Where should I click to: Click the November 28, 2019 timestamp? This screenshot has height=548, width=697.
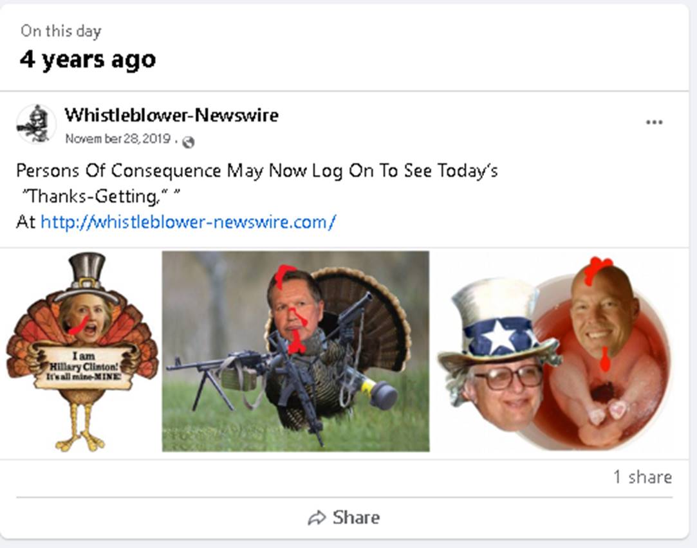pyautogui.click(x=118, y=138)
